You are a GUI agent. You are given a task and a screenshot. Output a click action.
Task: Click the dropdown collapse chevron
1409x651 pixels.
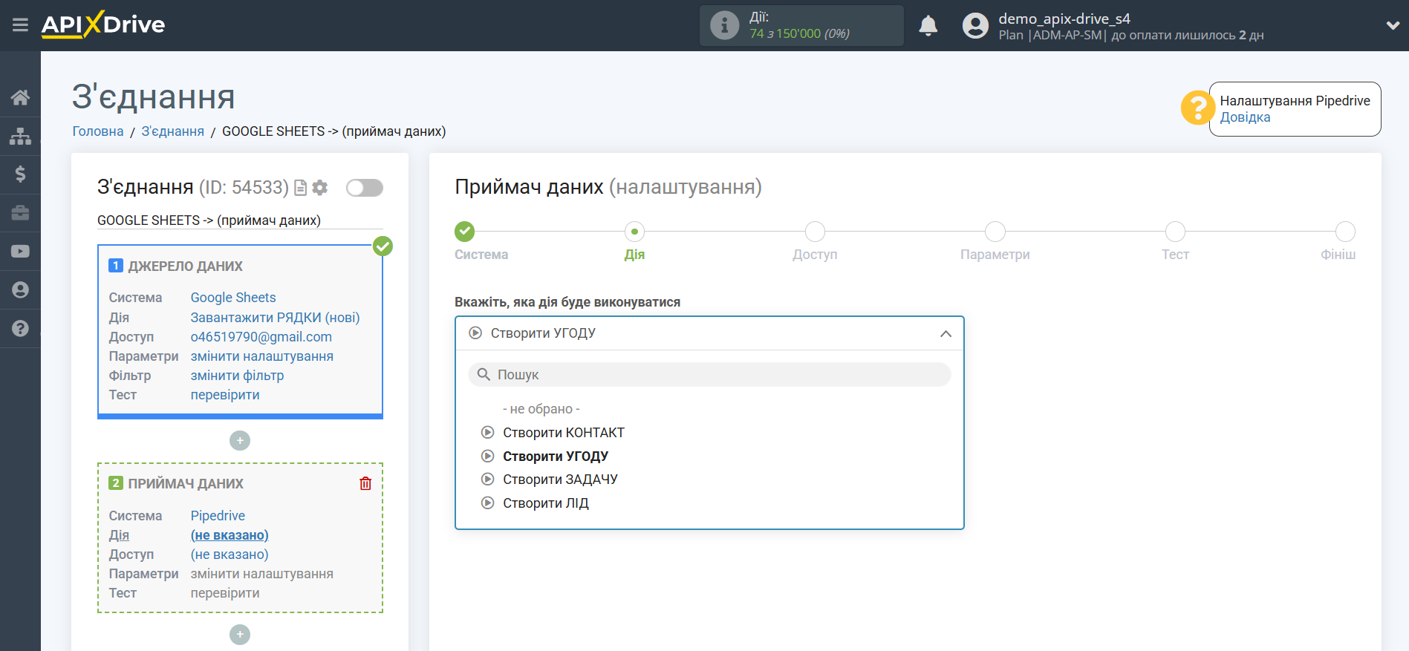946,334
